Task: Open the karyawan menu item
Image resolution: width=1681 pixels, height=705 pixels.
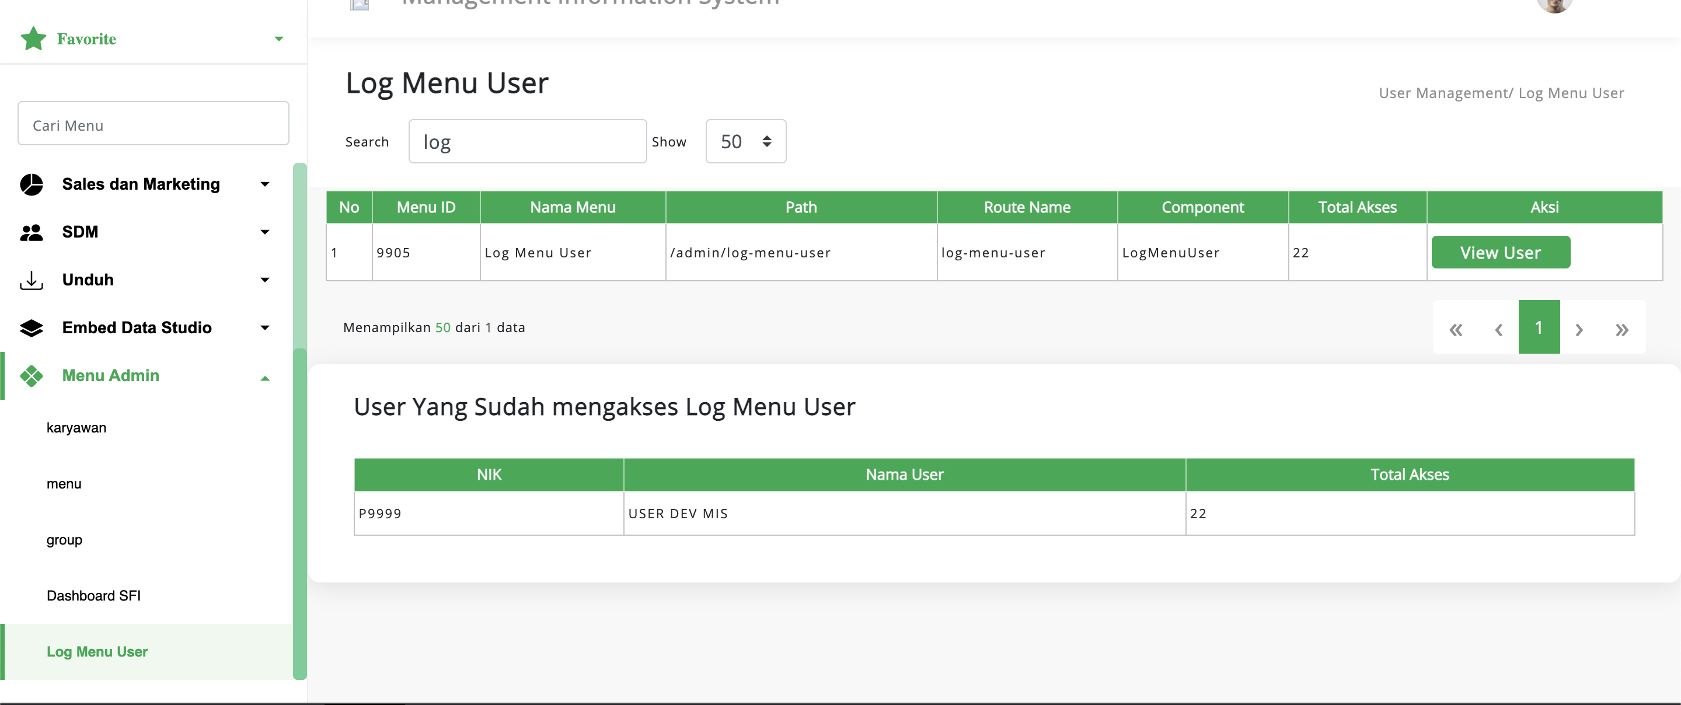Action: point(76,428)
